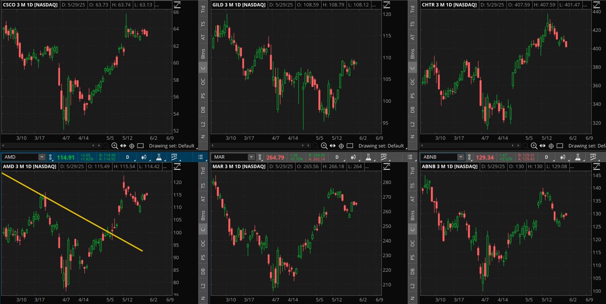Open the AMD symbol dropdown arrow
This screenshot has height=304, width=606.
[42, 157]
